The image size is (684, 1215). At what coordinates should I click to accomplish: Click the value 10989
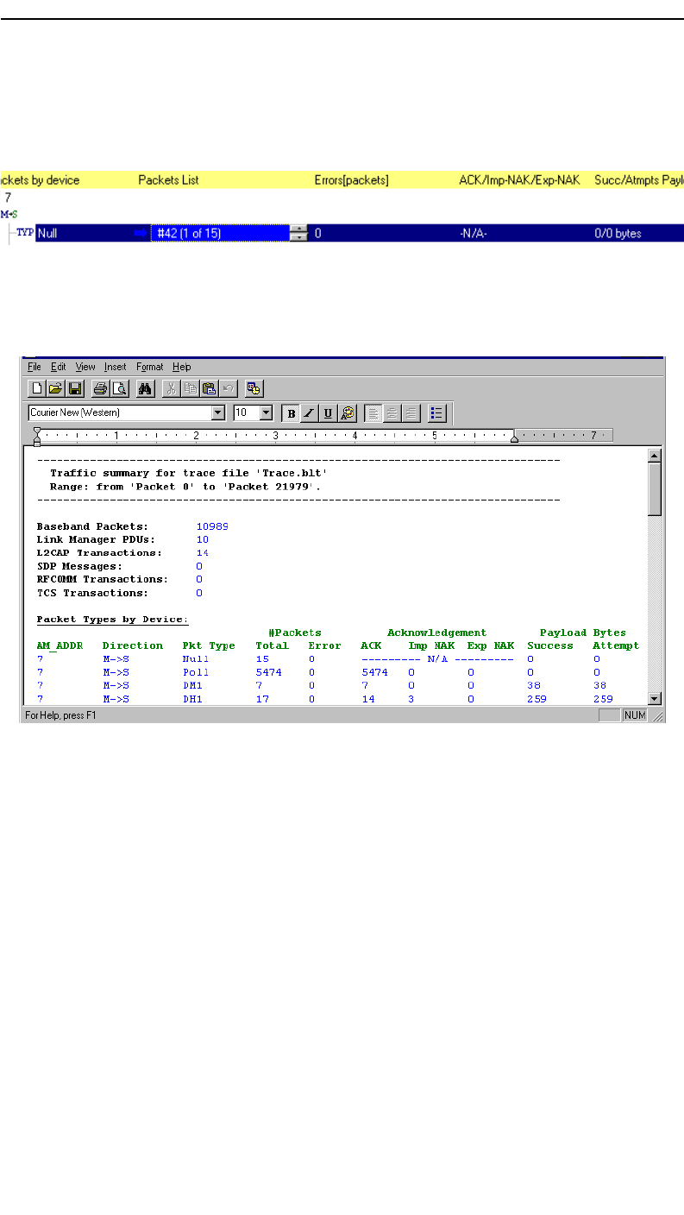tap(212, 526)
